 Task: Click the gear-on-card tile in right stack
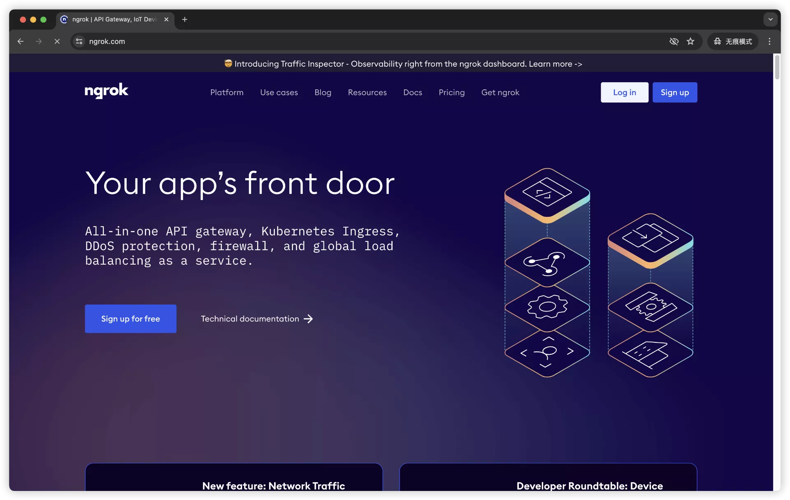coord(651,307)
